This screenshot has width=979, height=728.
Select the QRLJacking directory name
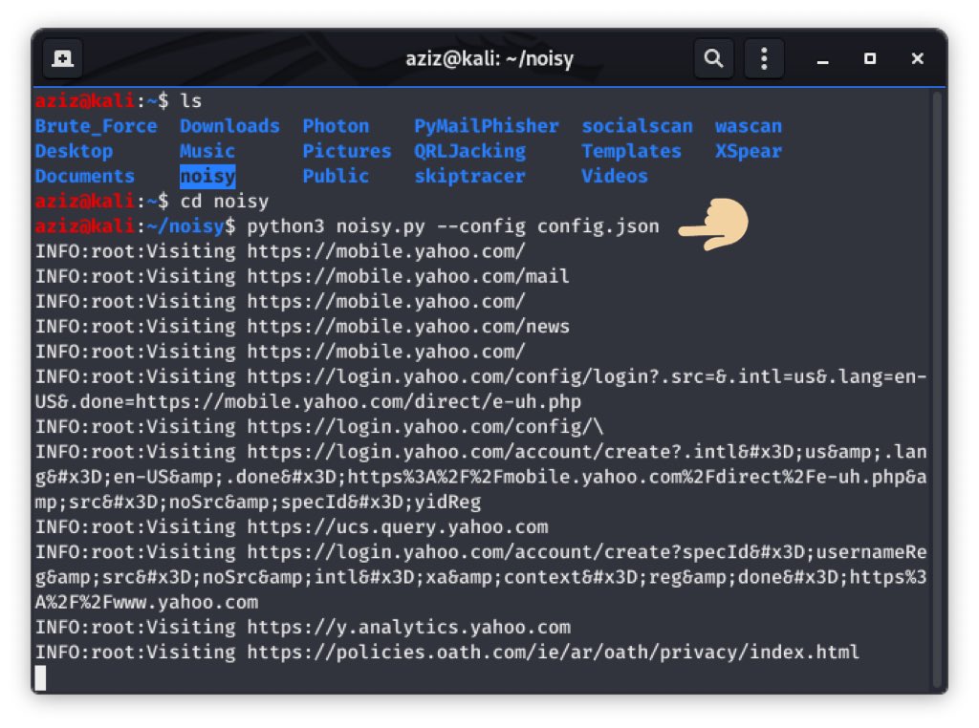coord(469,151)
